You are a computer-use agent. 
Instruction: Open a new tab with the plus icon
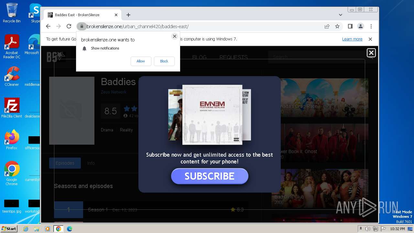coord(128,15)
